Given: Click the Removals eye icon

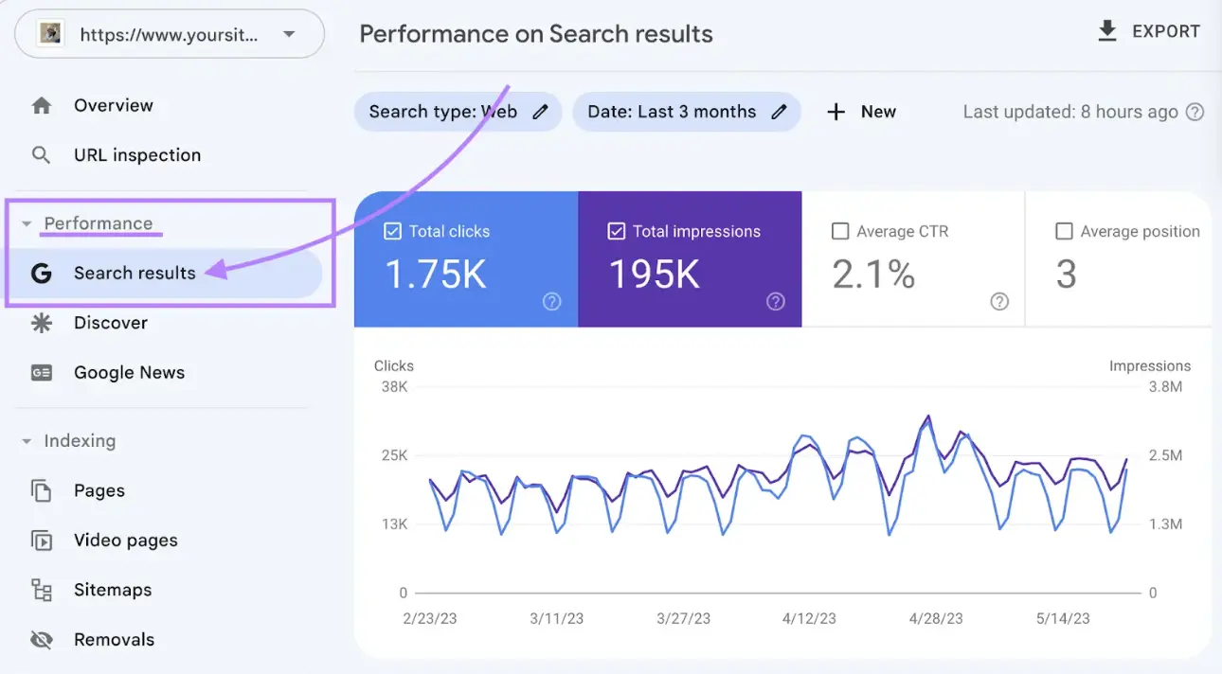Looking at the screenshot, I should point(42,639).
